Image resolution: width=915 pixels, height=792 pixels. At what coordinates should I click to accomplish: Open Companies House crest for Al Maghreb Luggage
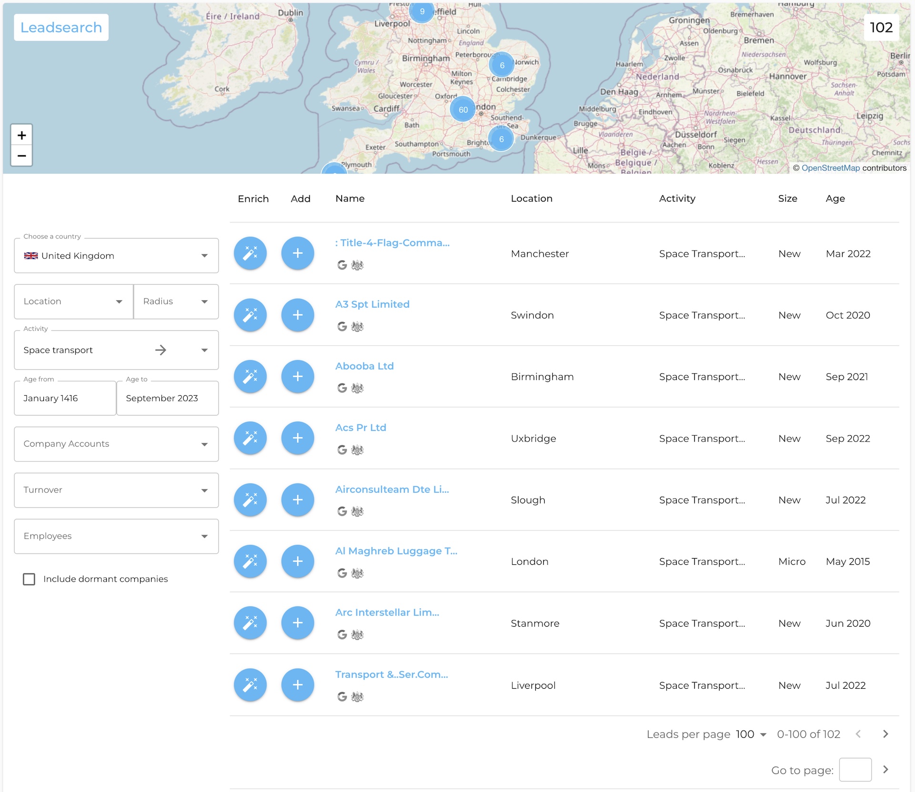coord(357,573)
